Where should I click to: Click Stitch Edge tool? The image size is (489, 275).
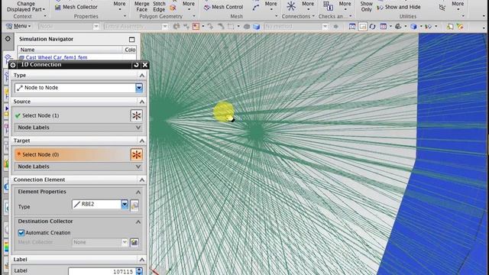159,6
